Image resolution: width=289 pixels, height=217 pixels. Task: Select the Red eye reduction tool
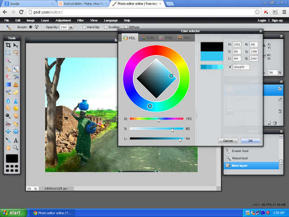click(8, 125)
